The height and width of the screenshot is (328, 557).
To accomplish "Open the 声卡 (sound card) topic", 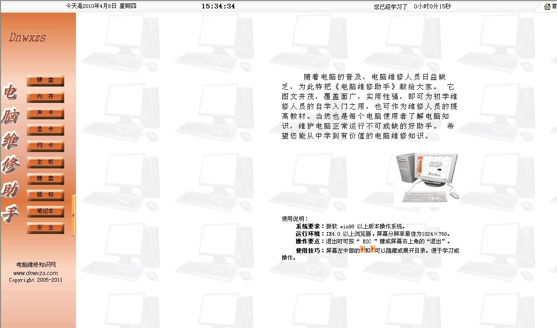I will click(x=45, y=113).
